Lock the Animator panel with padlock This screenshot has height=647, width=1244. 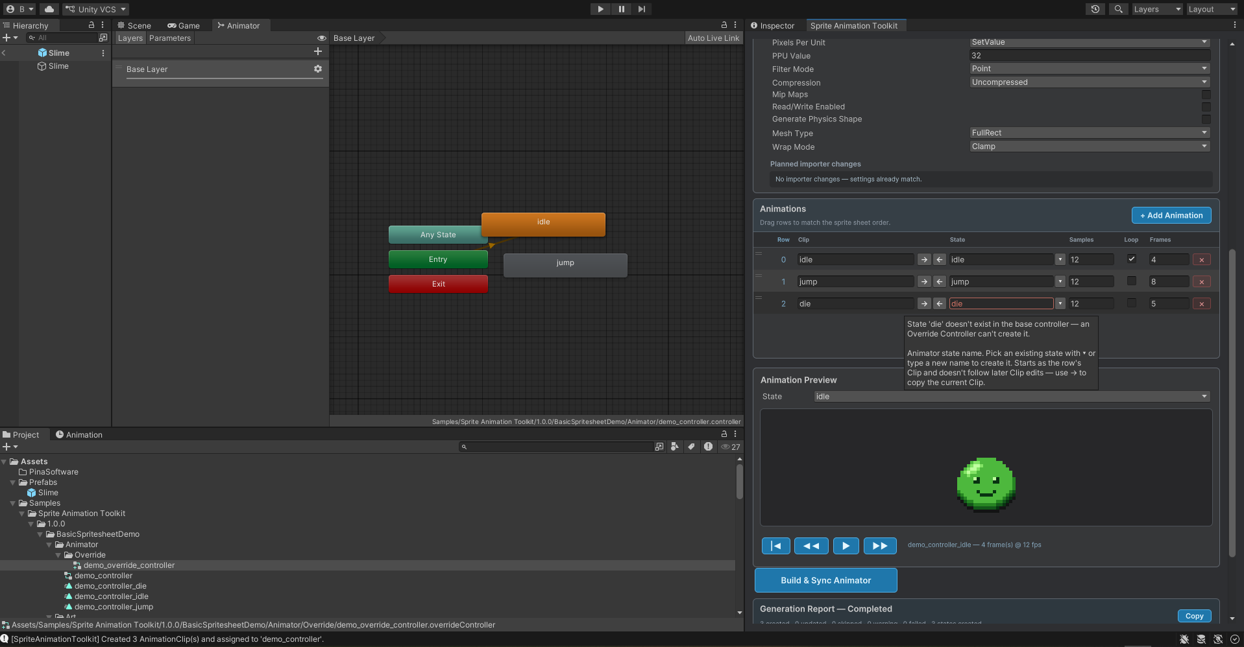tap(724, 25)
